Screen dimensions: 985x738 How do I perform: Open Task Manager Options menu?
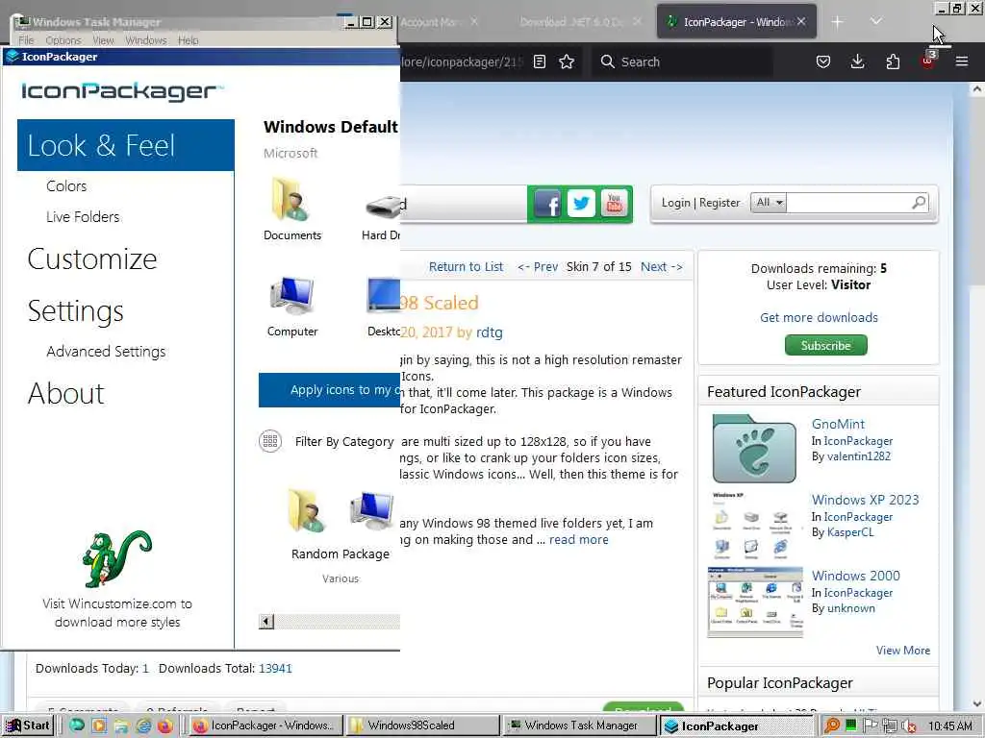click(x=63, y=40)
